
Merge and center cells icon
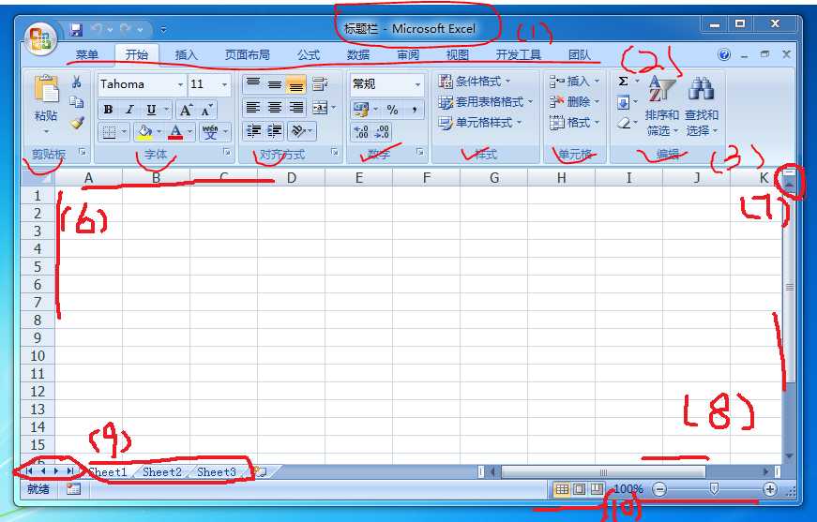(x=320, y=108)
